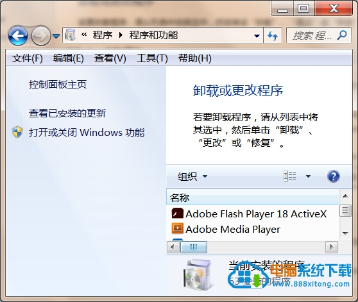The width and height of the screenshot is (358, 302).
Task: Click the horizontal scrollbar thumb
Action: [194, 247]
